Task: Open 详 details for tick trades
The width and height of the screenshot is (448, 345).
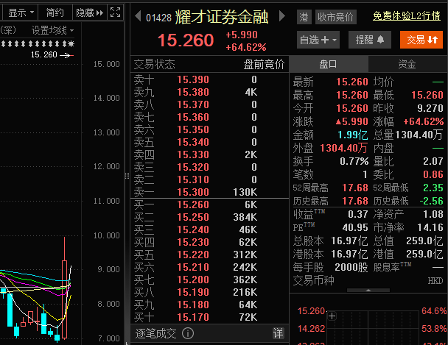Action: tap(278, 333)
